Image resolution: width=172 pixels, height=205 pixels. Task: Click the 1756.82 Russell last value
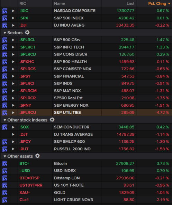[x=126, y=149]
